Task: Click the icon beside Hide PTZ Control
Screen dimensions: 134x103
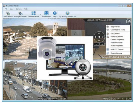Action: 108,49
